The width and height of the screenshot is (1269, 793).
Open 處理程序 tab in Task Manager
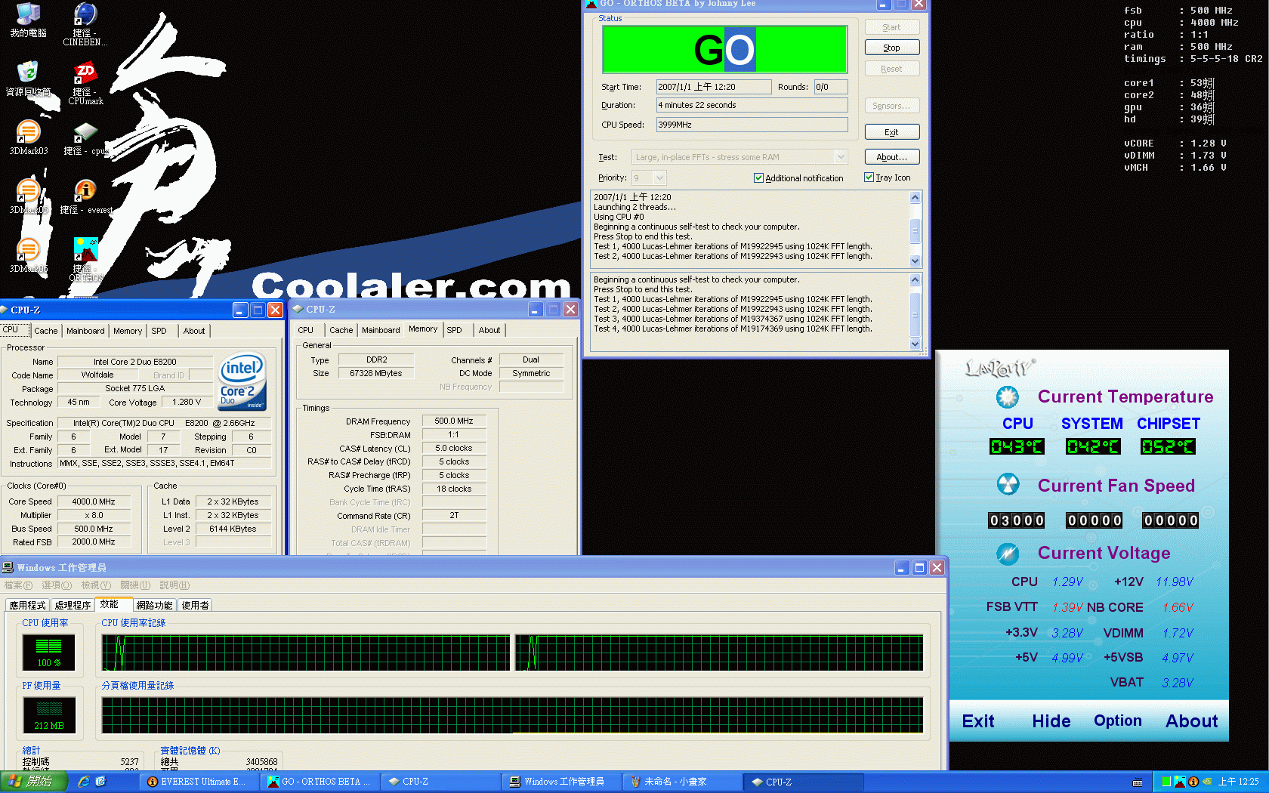(x=73, y=606)
